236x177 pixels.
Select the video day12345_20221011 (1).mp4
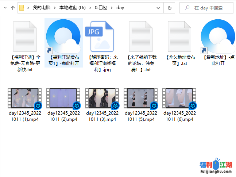(25, 99)
